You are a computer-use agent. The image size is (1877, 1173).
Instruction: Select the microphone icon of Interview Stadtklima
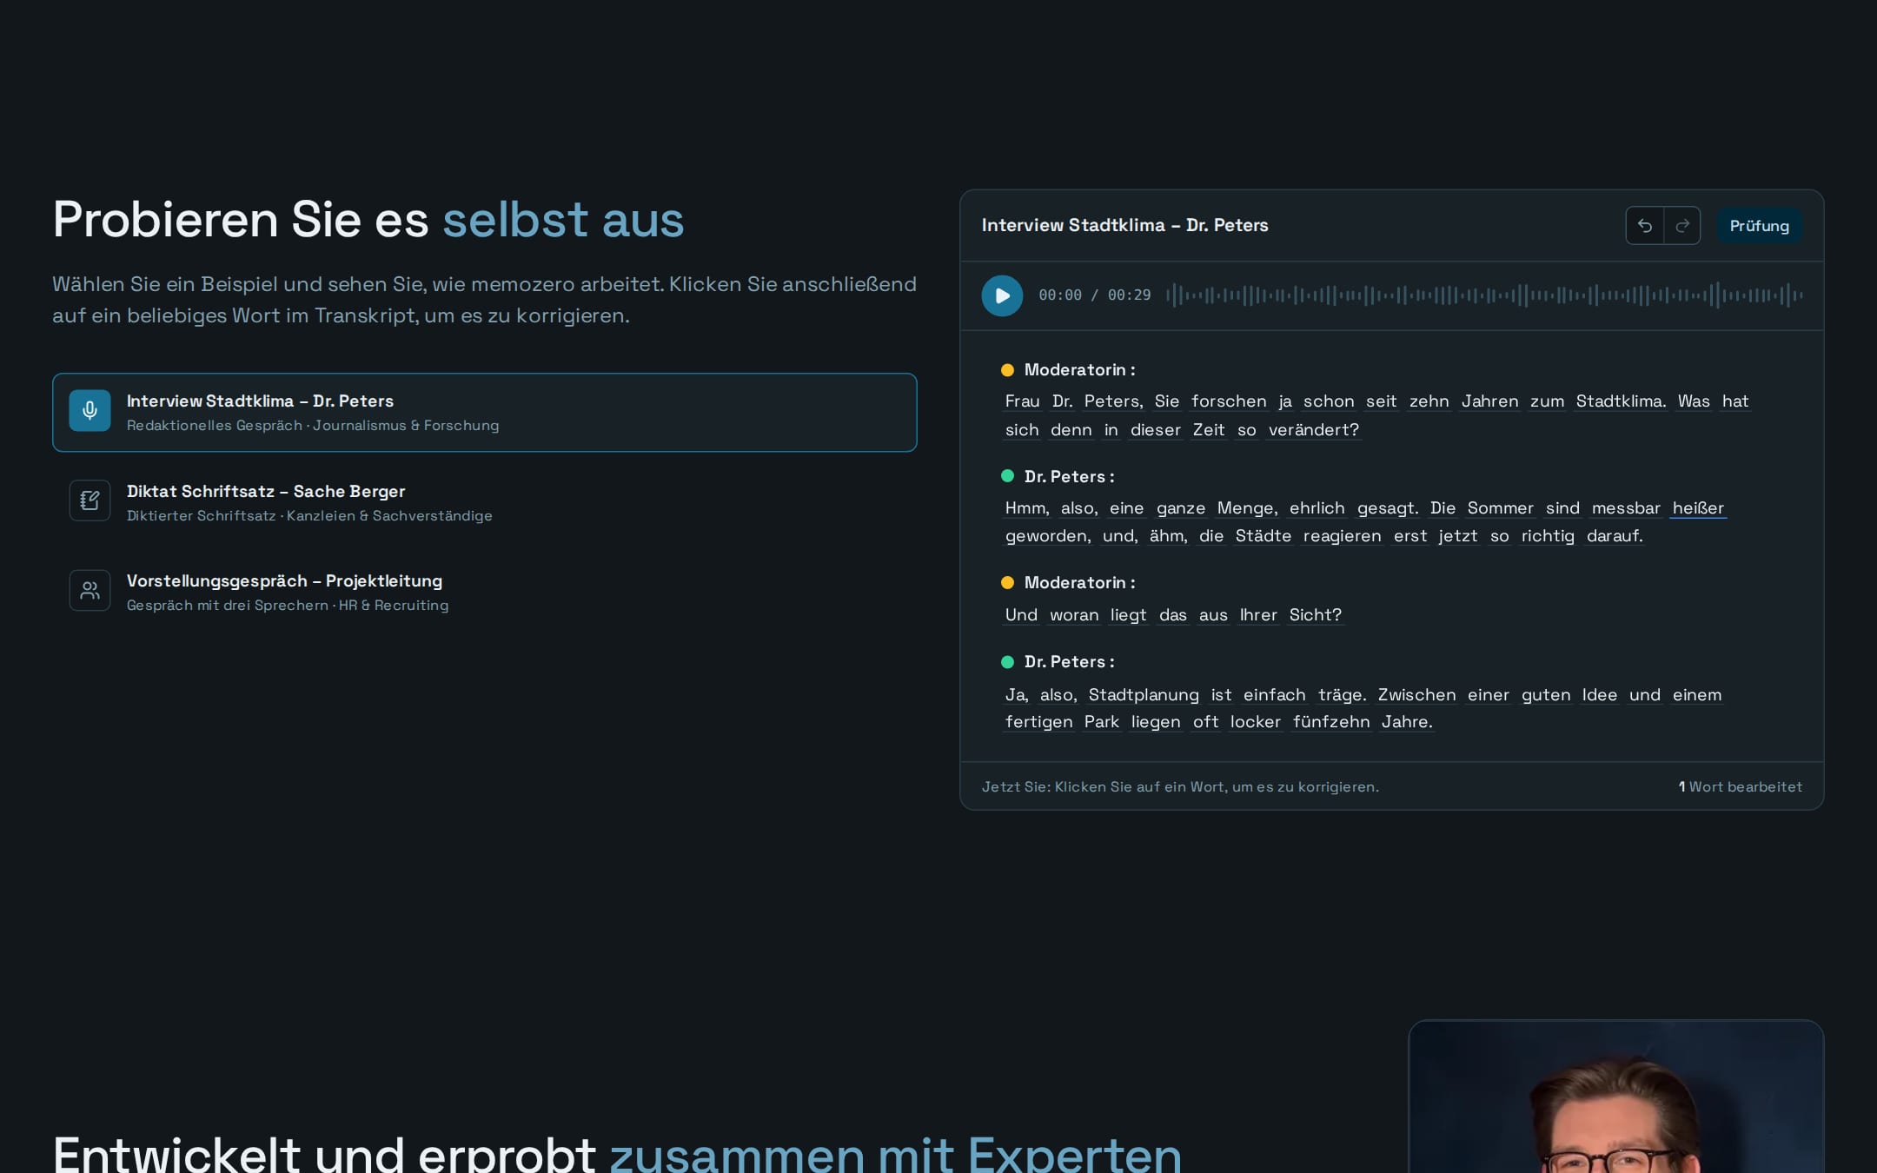(x=90, y=411)
